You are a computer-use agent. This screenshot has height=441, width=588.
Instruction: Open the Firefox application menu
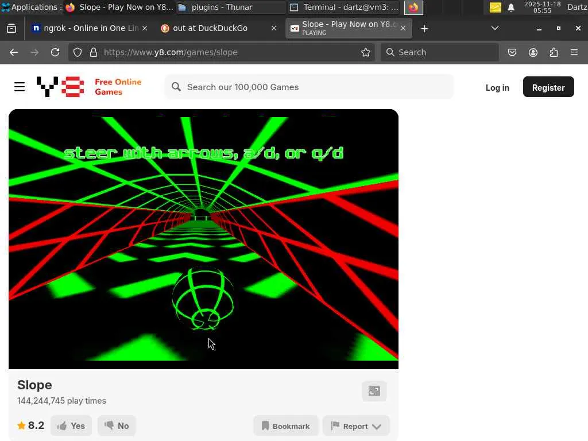tap(574, 52)
